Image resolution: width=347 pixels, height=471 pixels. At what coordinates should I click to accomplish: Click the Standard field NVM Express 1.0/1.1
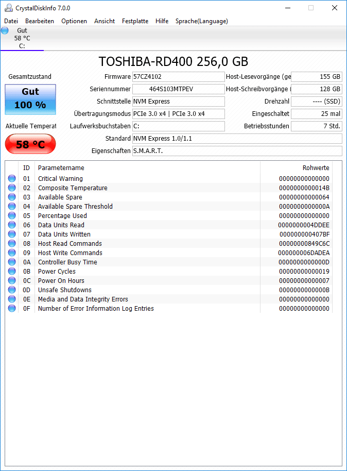coord(237,139)
